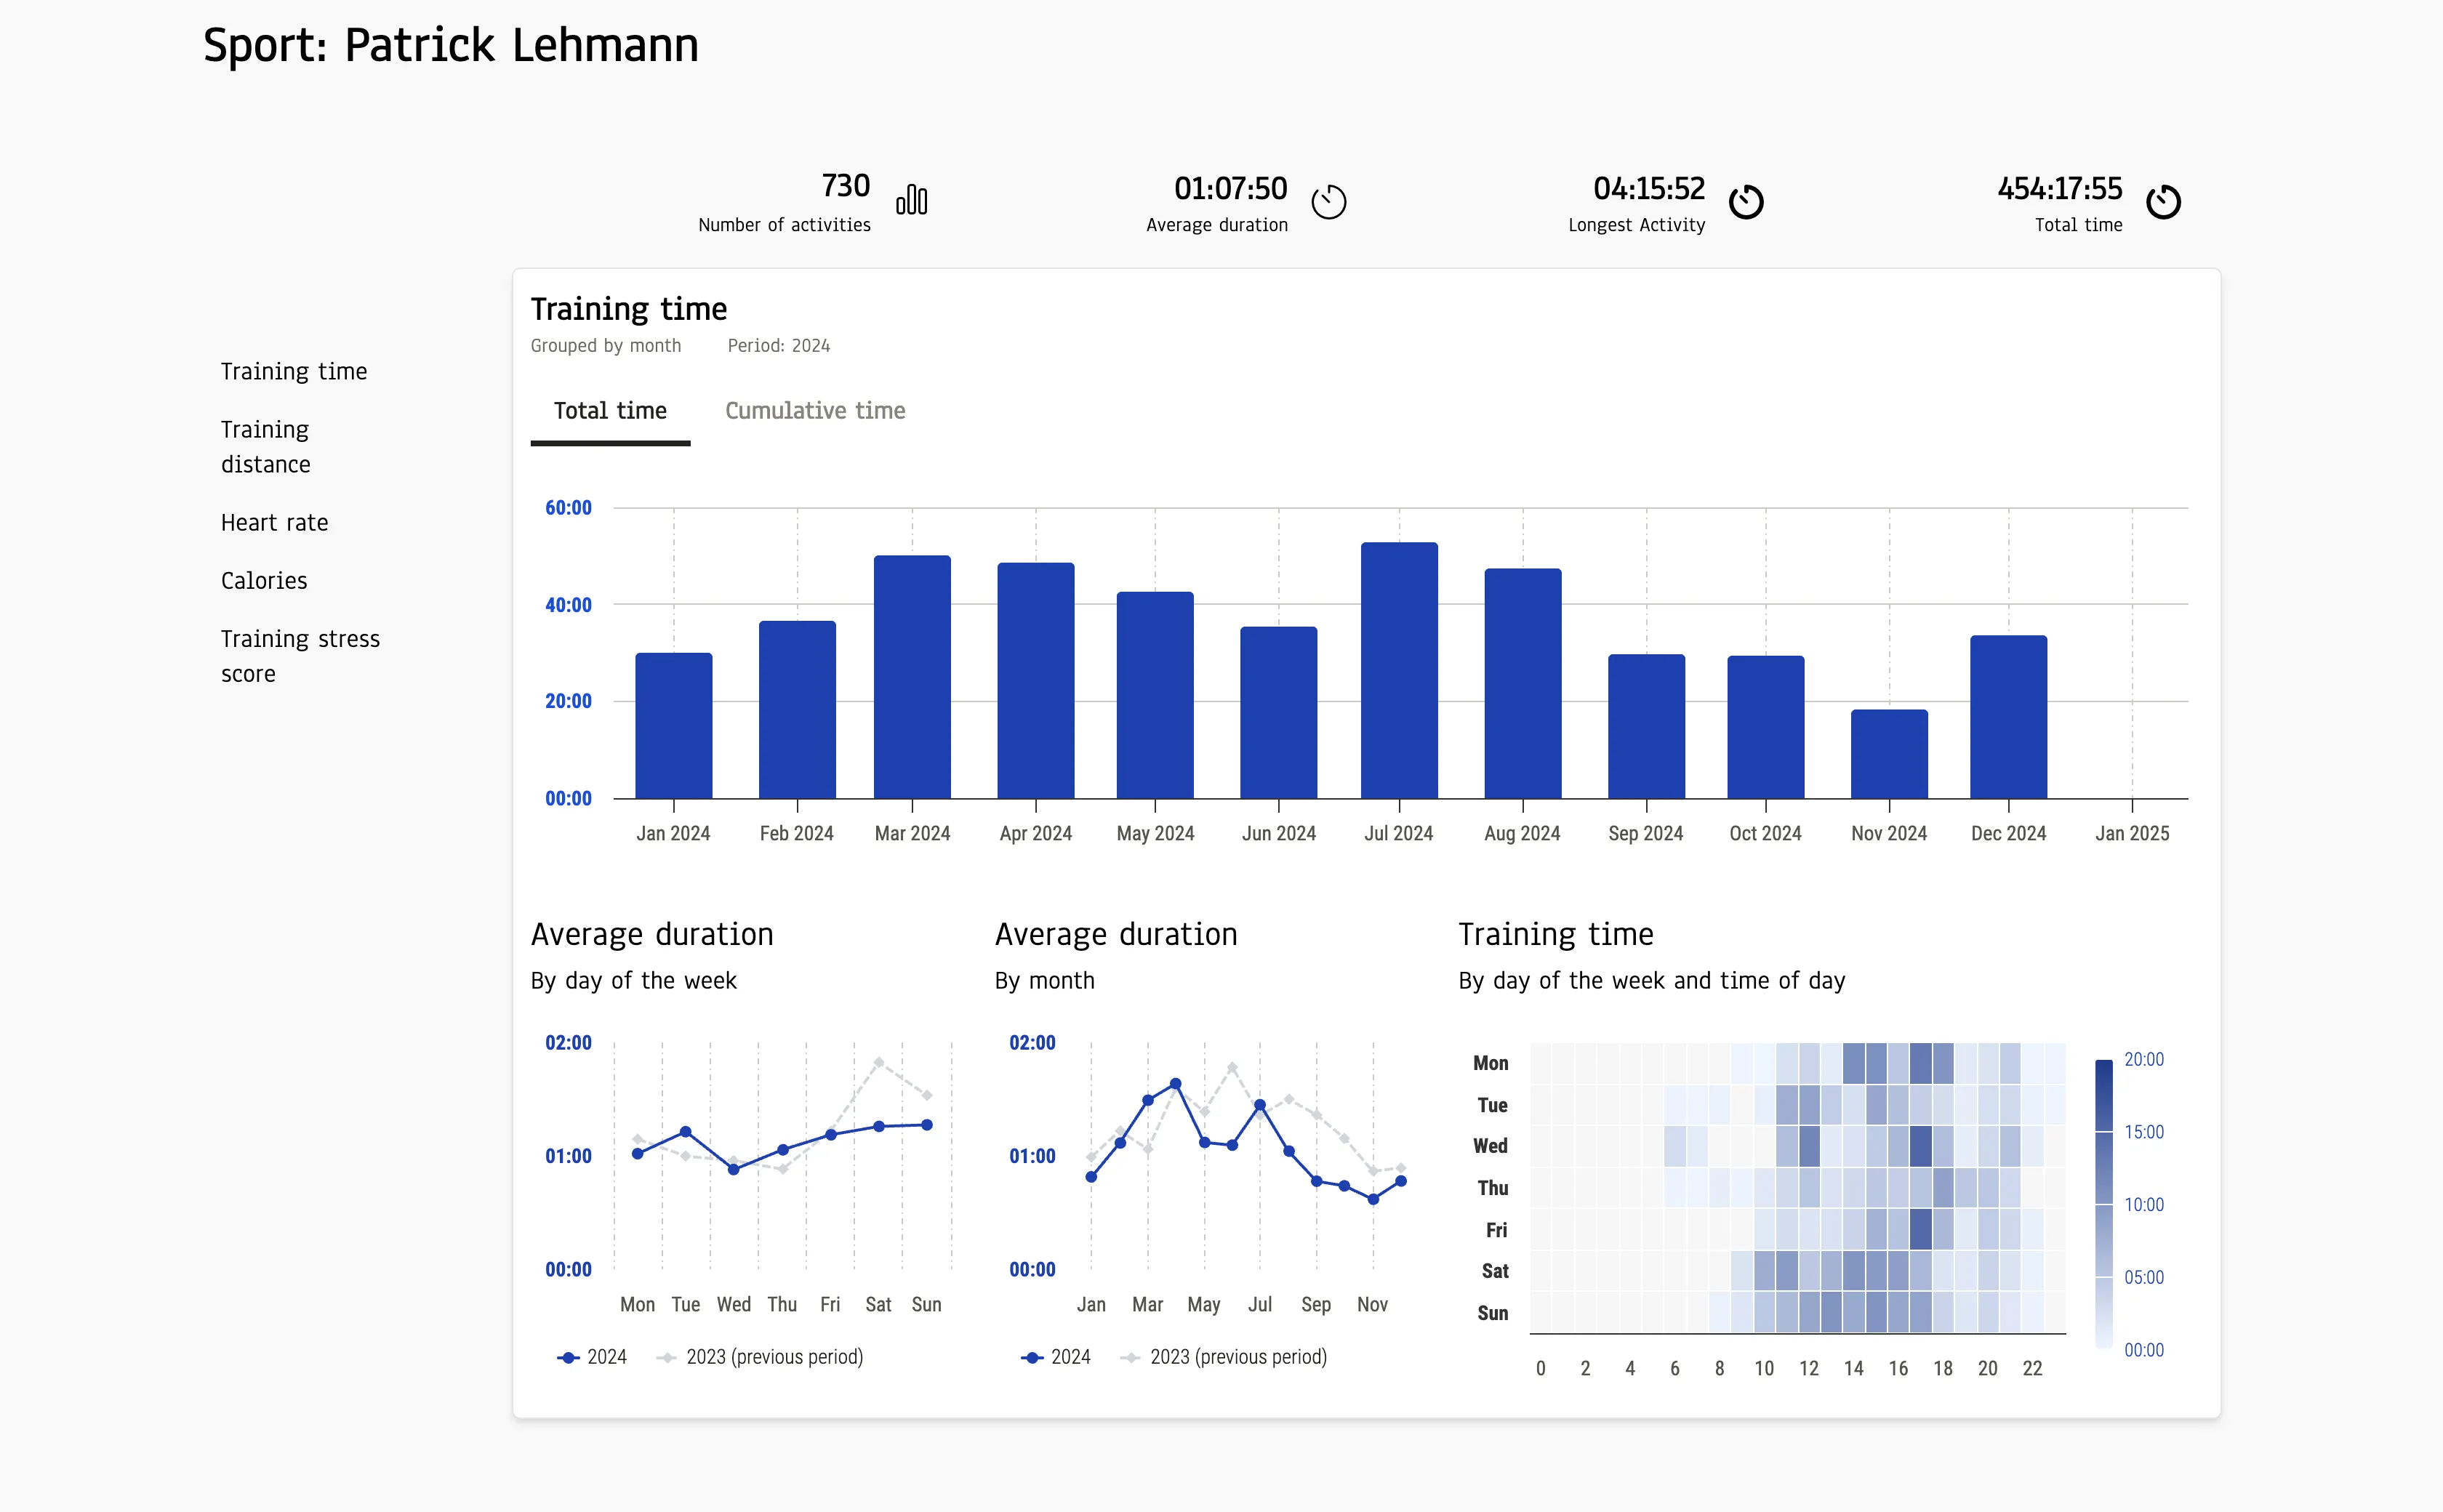The height and width of the screenshot is (1512, 2443).
Task: Switch to the Cumulative time tab
Action: 814,411
